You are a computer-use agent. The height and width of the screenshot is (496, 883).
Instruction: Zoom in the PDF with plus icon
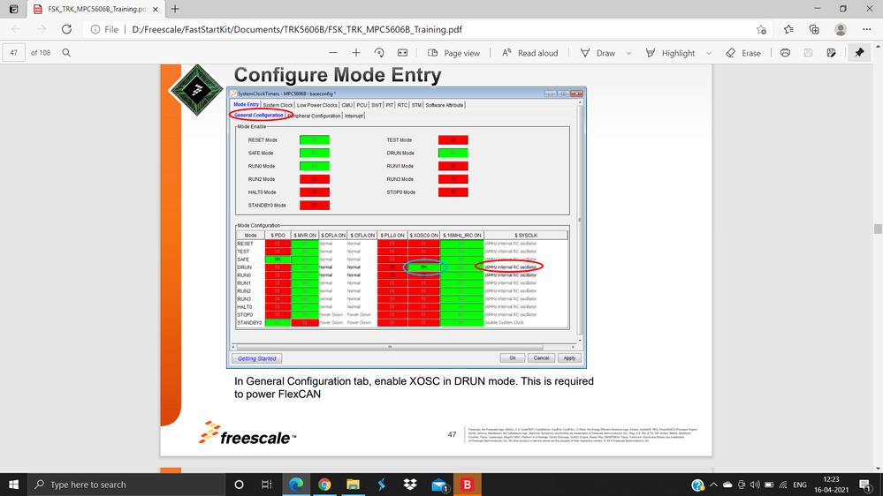pos(356,53)
